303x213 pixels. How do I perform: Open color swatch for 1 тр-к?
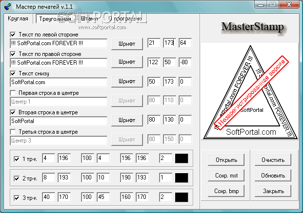(x=182, y=159)
